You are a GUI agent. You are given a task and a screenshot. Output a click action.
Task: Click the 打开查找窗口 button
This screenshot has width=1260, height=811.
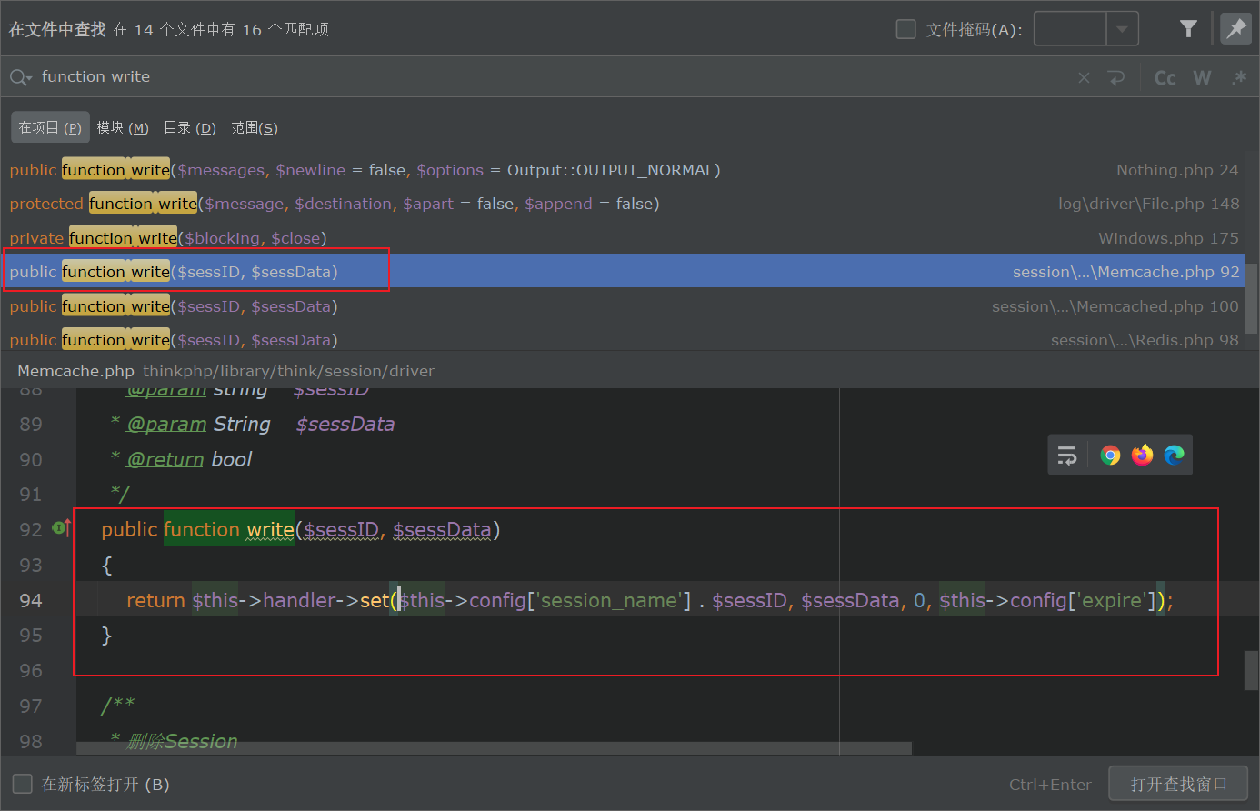[x=1178, y=784]
